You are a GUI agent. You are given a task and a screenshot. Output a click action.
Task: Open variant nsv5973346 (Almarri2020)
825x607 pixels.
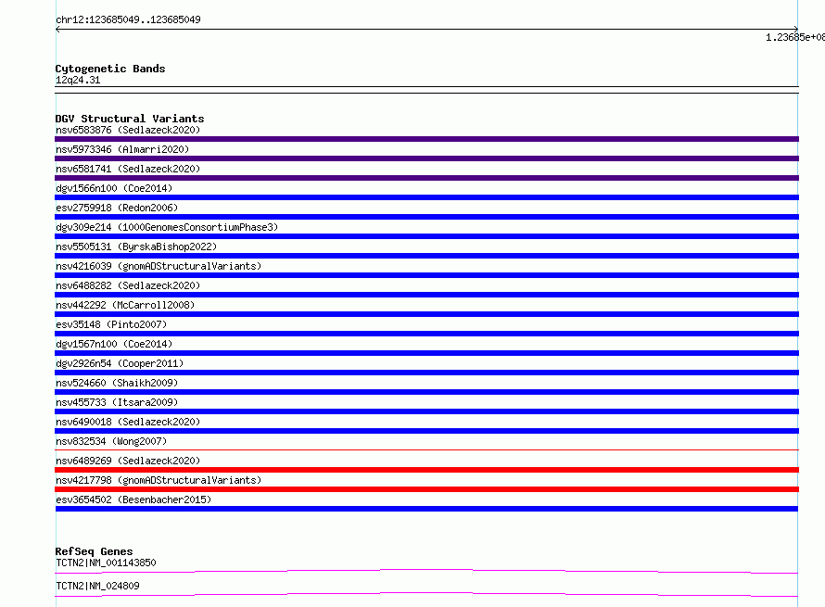[122, 149]
